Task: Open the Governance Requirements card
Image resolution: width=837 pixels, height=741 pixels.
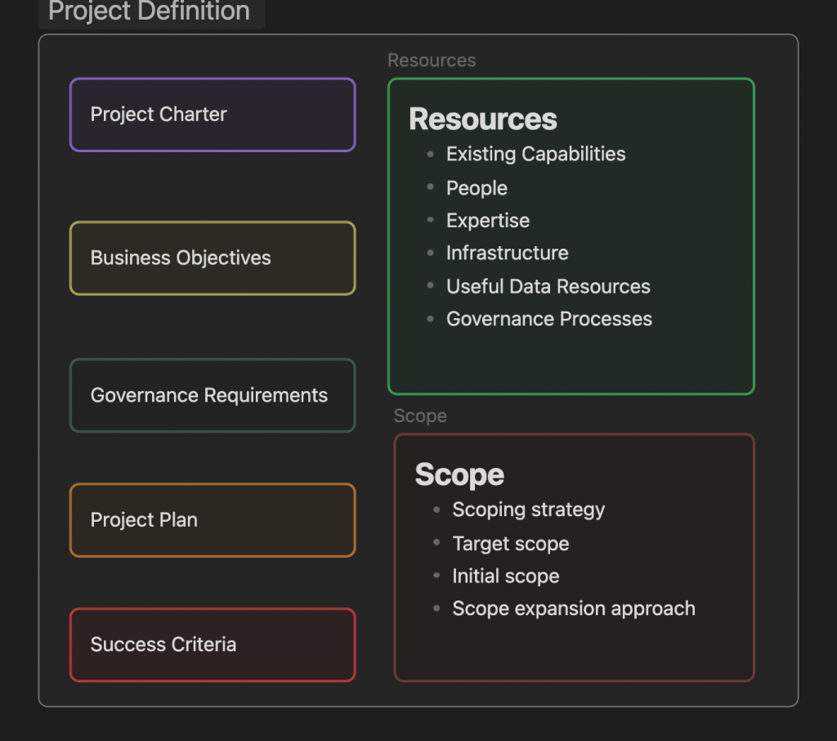Action: (213, 396)
